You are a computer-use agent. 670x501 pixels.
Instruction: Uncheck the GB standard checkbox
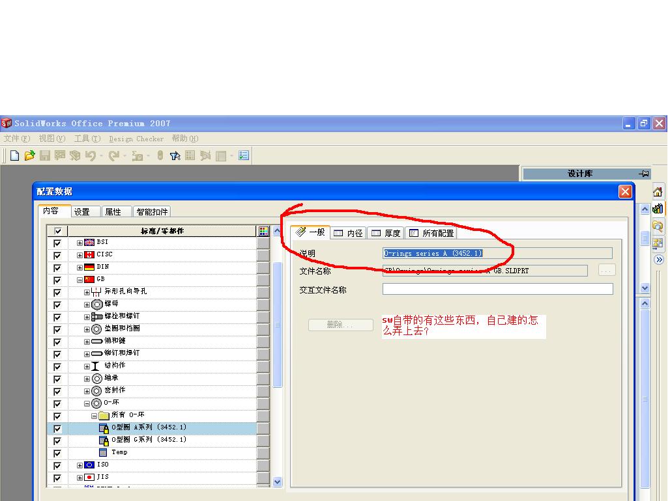(x=57, y=280)
